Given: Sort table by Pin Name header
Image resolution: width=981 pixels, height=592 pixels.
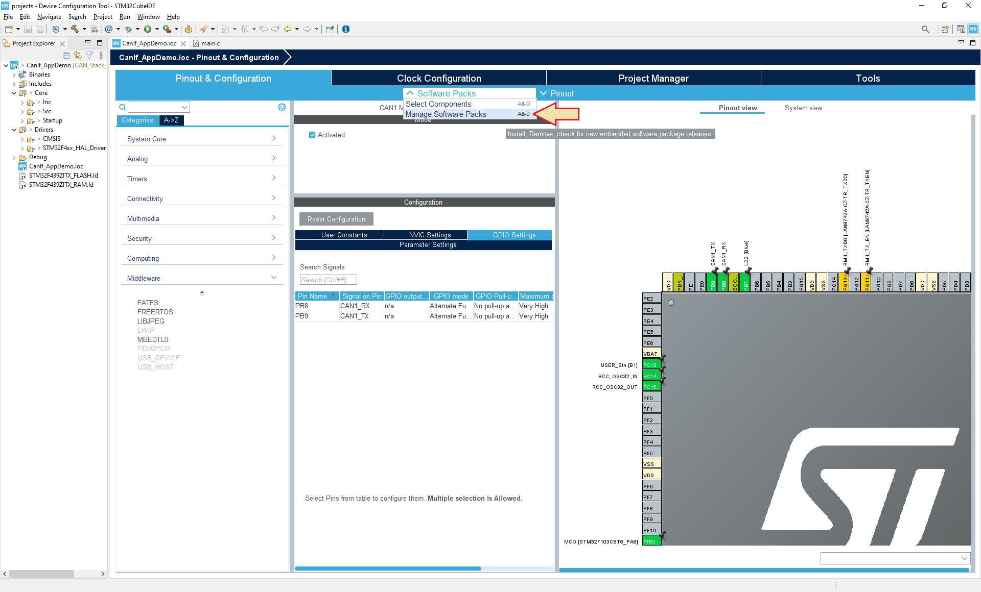Looking at the screenshot, I should coord(317,296).
